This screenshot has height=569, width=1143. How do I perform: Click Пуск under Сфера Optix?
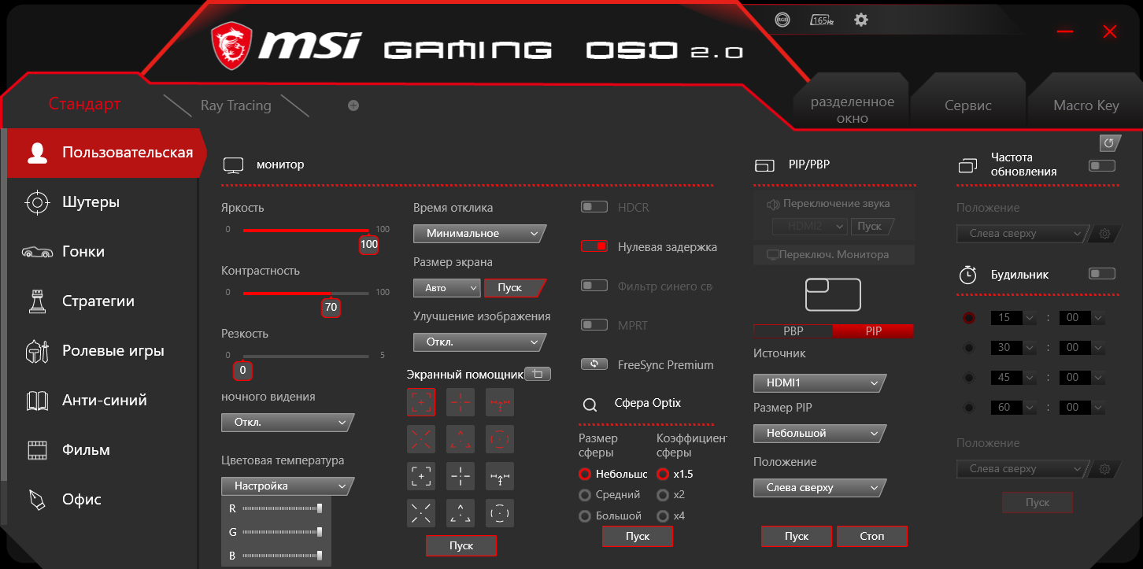[638, 536]
